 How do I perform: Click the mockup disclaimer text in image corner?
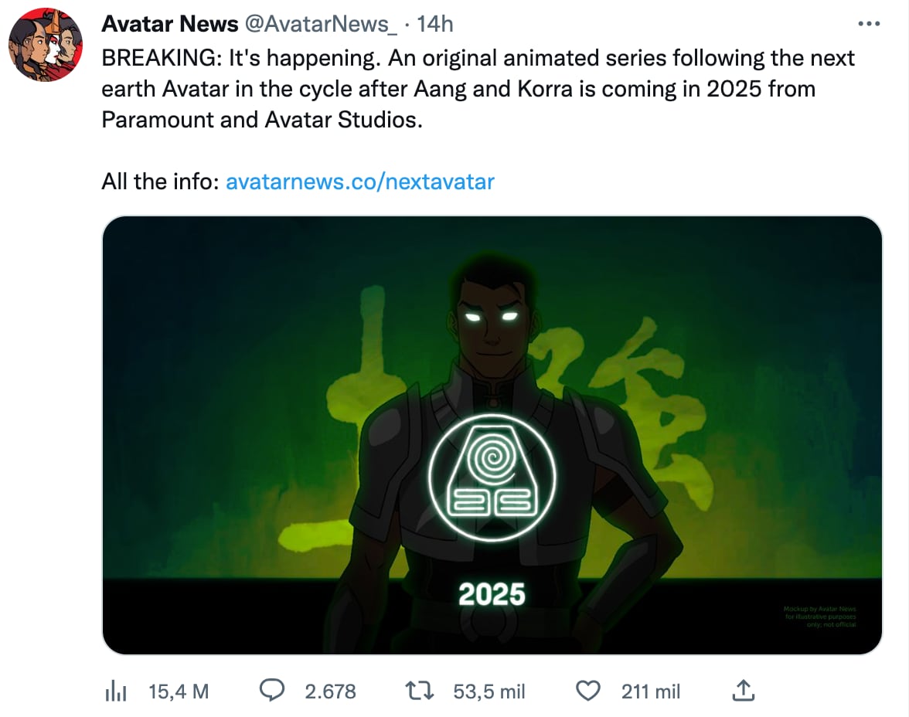(x=820, y=617)
